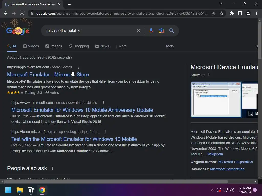Stop loading the page
The height and width of the screenshot is (196, 262).
[x=22, y=13]
